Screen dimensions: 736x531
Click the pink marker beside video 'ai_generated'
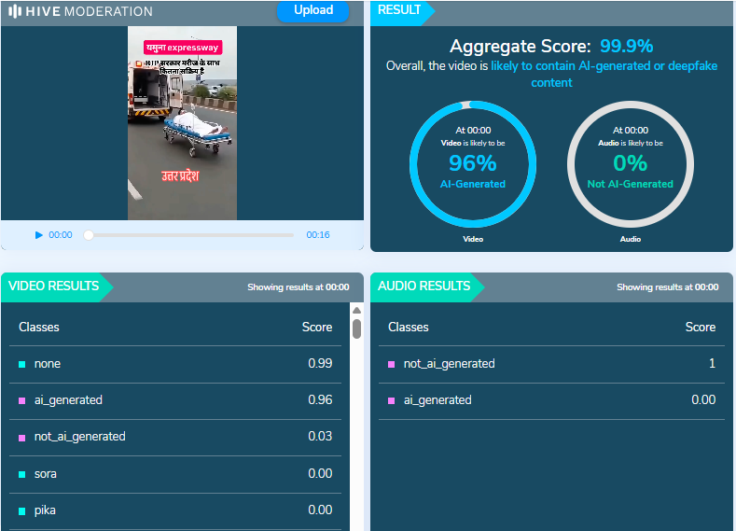coord(22,400)
